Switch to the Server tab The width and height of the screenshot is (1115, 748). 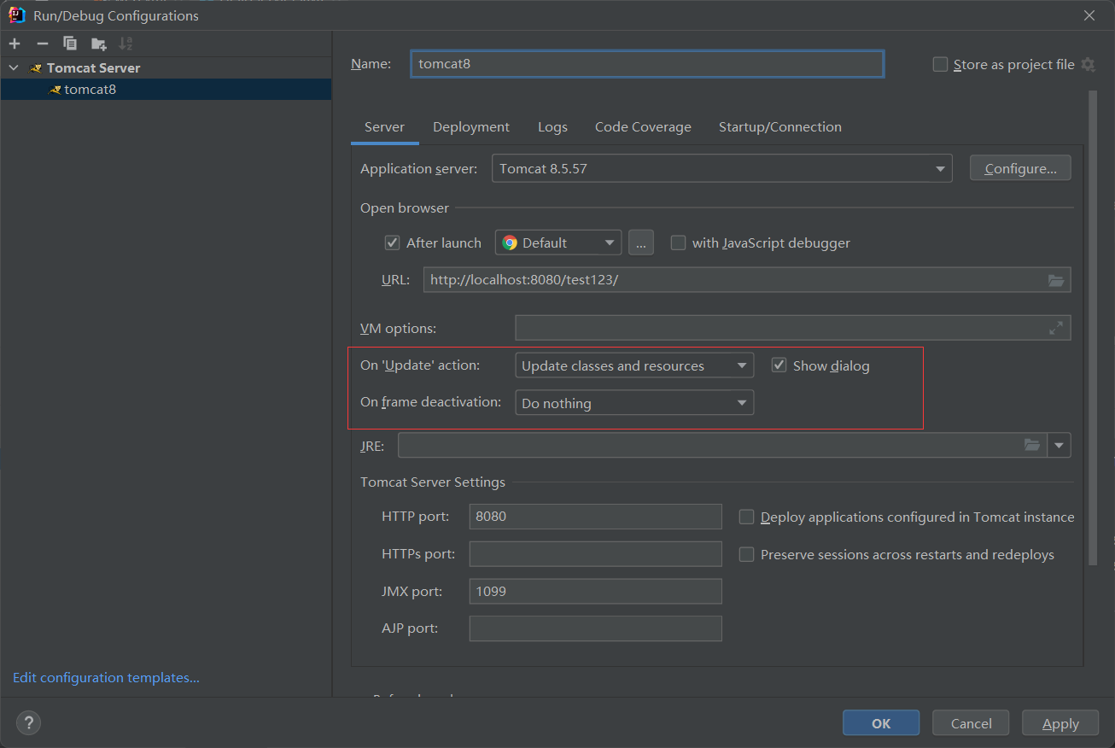pos(384,127)
